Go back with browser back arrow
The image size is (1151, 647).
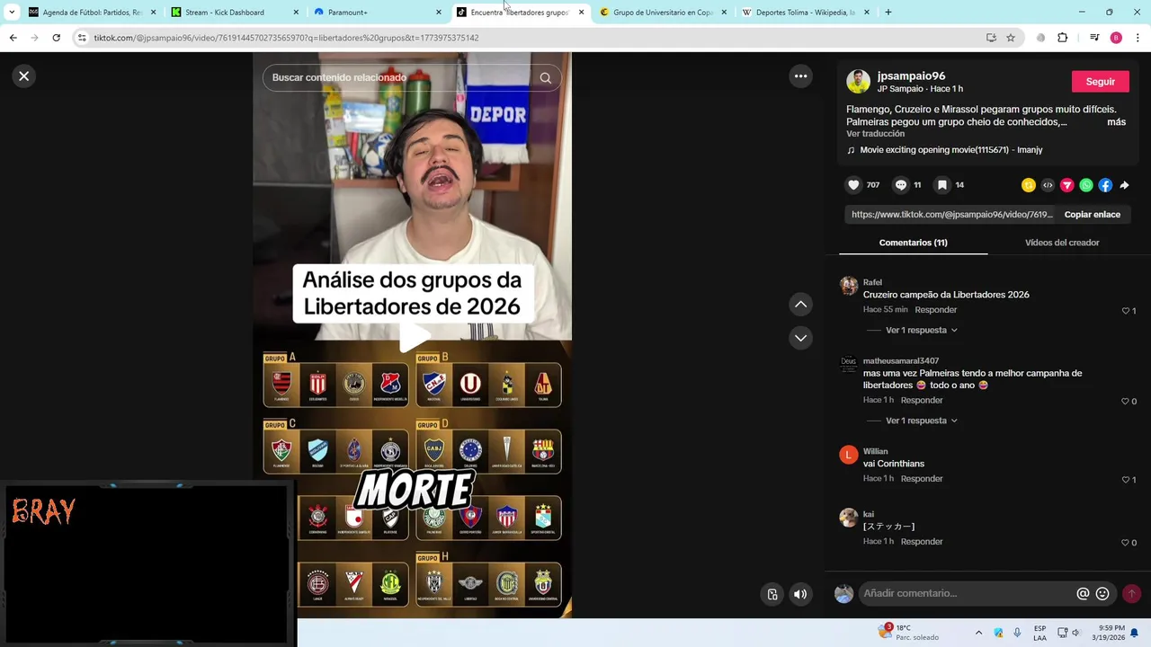[13, 38]
